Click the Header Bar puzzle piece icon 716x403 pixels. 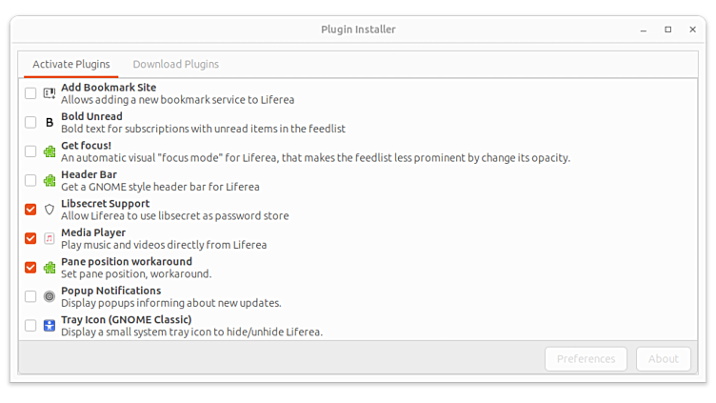coord(50,180)
